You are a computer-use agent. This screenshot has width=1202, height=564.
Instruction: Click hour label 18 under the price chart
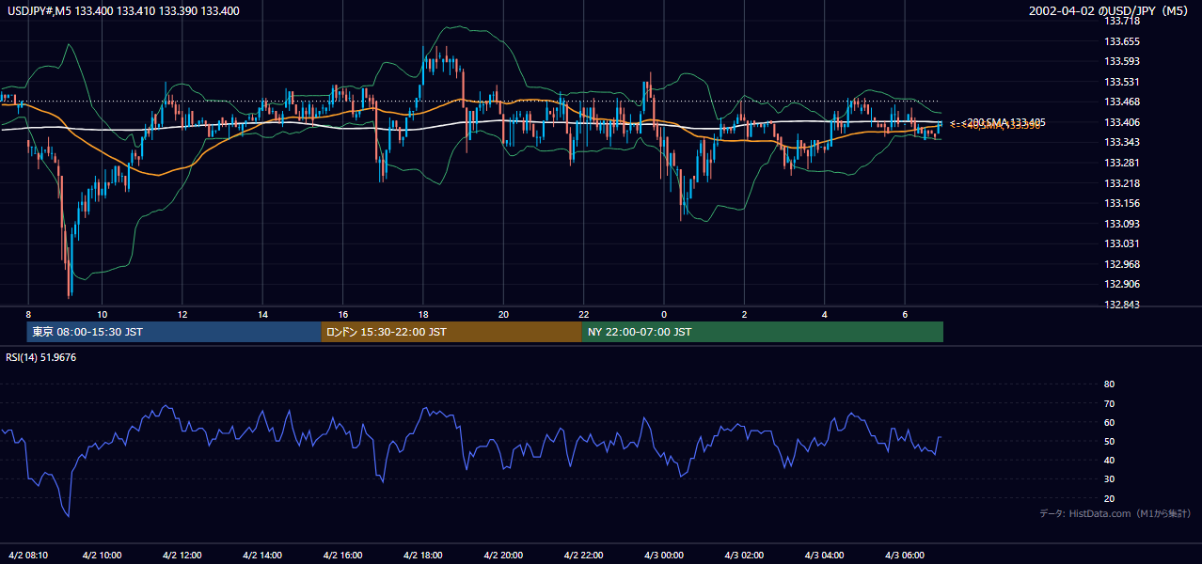click(x=423, y=314)
